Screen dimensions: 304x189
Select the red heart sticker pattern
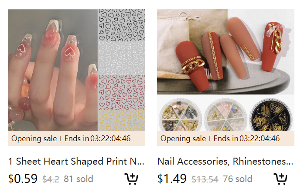(121, 92)
